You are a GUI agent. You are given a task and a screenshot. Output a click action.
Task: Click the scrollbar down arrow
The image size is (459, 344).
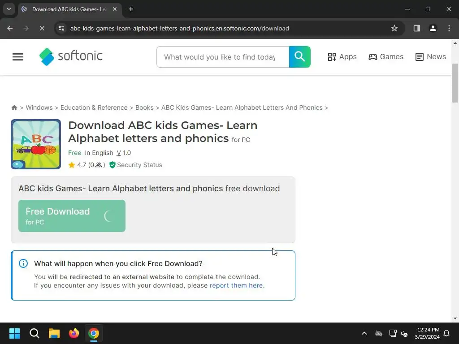pos(455,318)
